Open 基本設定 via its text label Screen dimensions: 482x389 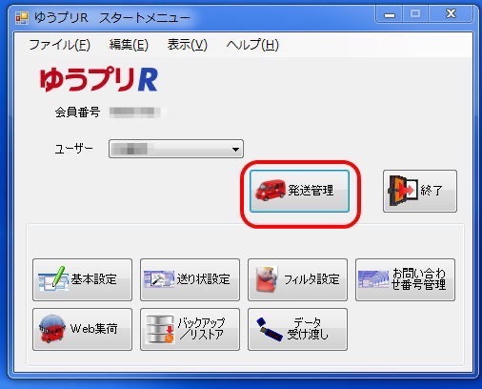click(x=93, y=279)
